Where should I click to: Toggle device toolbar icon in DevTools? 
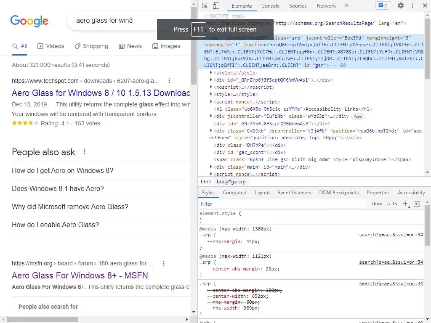click(x=216, y=5)
